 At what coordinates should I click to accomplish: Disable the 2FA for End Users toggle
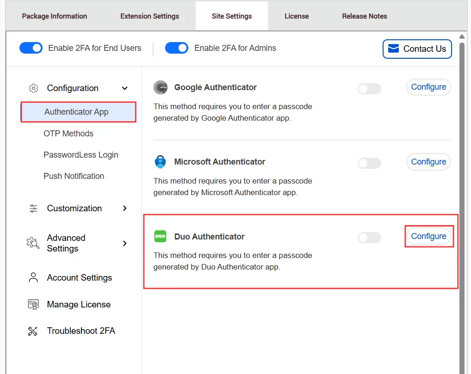[x=31, y=48]
